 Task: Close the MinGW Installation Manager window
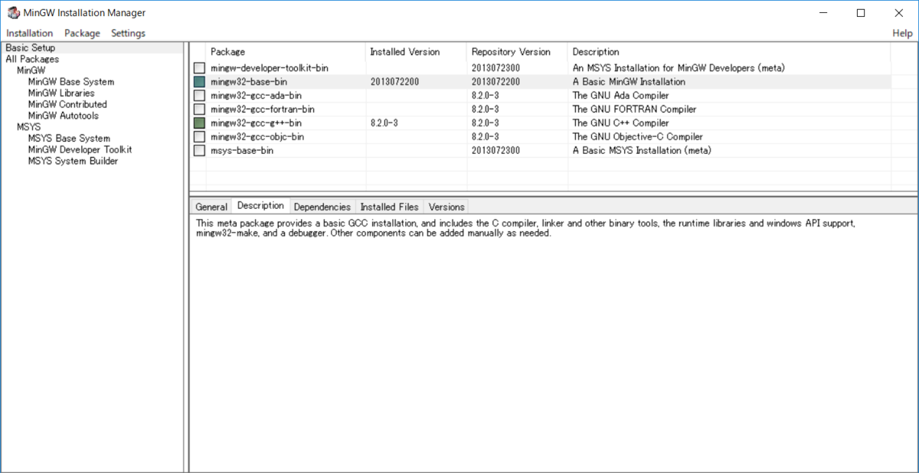(899, 12)
